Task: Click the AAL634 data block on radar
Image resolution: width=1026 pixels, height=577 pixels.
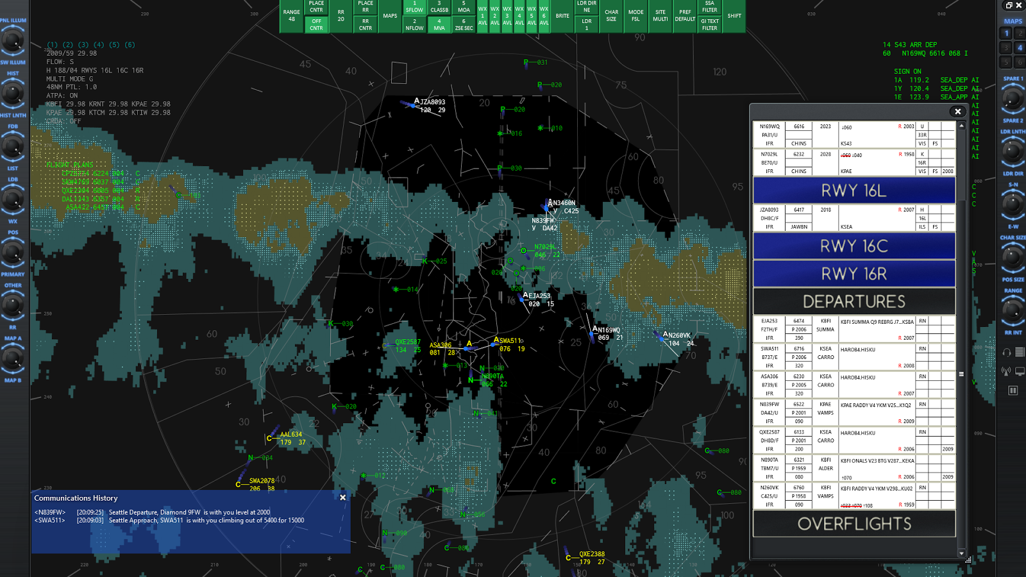Action: pyautogui.click(x=292, y=439)
